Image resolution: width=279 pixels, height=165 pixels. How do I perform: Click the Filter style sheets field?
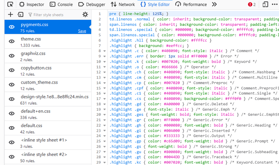click(53, 15)
